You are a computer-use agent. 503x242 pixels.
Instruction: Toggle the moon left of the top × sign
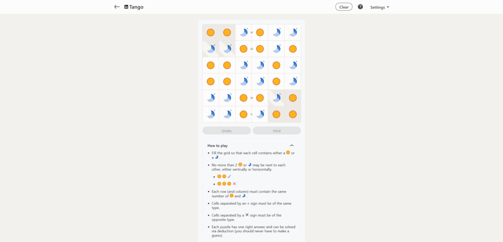point(243,32)
